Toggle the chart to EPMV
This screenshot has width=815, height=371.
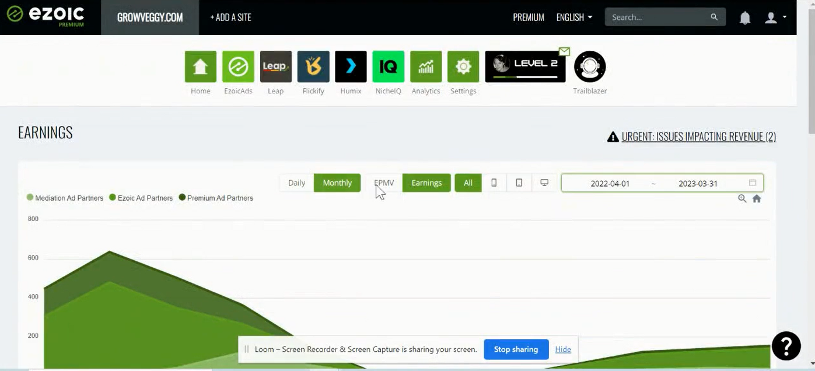[384, 183]
